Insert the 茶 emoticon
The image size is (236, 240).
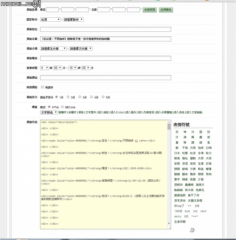click(x=177, y=132)
